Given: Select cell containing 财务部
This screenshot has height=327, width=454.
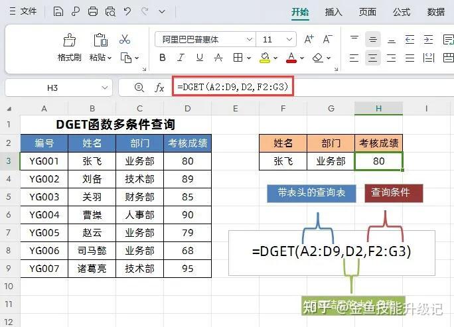Looking at the screenshot, I should coord(139,197).
